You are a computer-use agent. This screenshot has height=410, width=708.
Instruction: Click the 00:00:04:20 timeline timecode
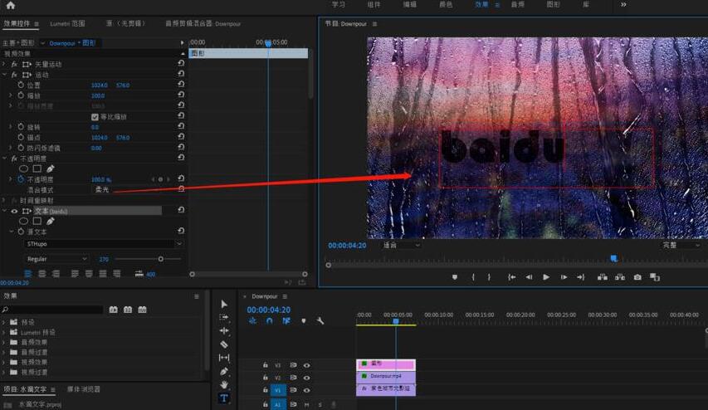(269, 310)
